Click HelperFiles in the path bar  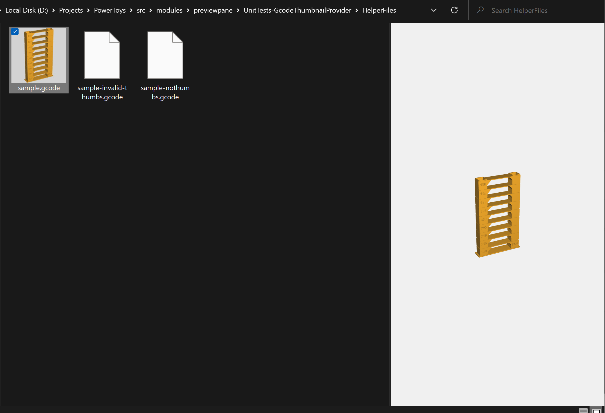point(379,10)
